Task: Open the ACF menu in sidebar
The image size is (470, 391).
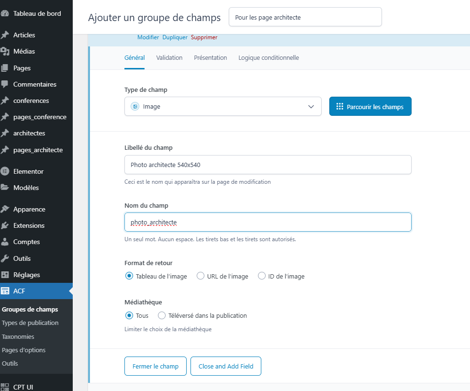Action: point(19,291)
